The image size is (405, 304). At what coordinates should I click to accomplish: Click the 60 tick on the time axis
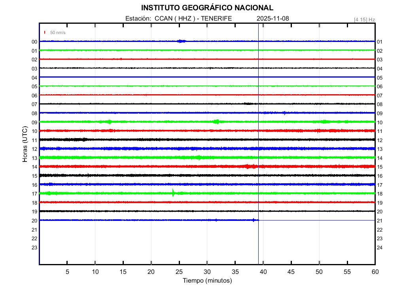pos(375,272)
